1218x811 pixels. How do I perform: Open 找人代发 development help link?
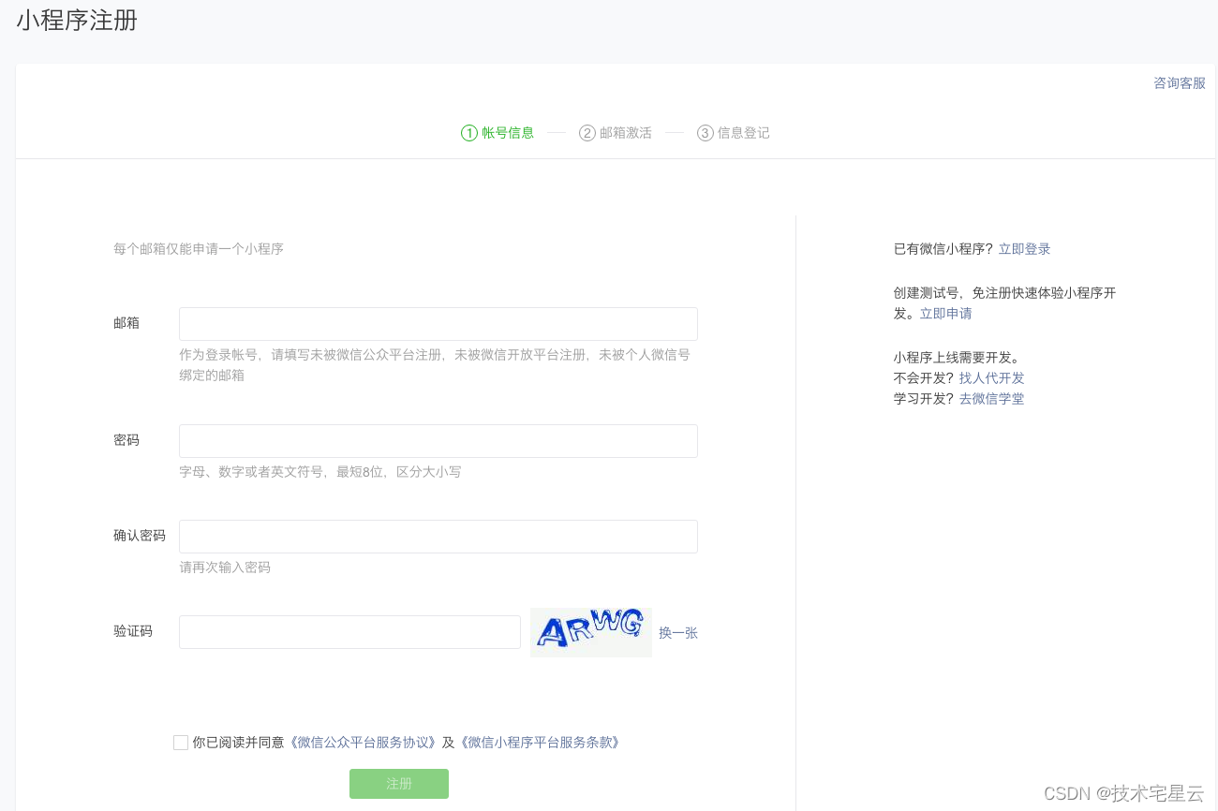click(991, 377)
